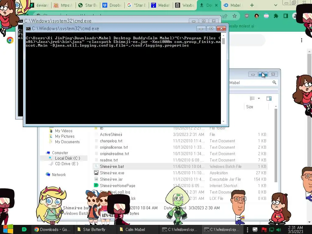Select Shimeji-ee.bat file row

coord(180,166)
